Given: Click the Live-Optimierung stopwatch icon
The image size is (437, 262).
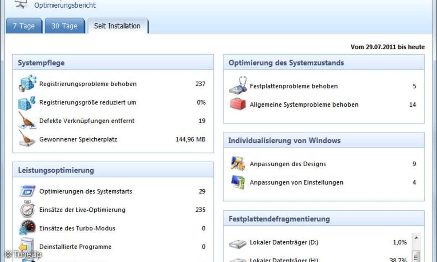Looking at the screenshot, I should pyautogui.click(x=27, y=210).
